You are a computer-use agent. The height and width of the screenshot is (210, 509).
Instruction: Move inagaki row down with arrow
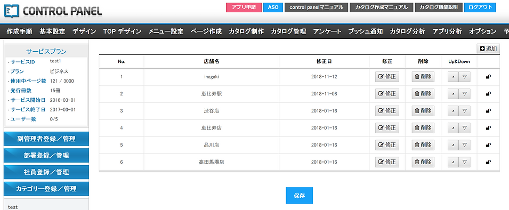(x=465, y=77)
